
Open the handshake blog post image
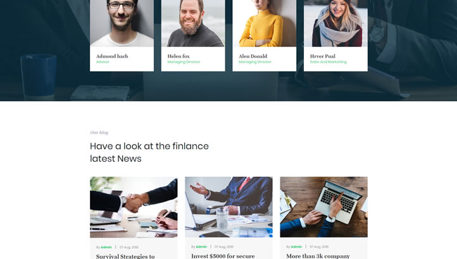[134, 207]
